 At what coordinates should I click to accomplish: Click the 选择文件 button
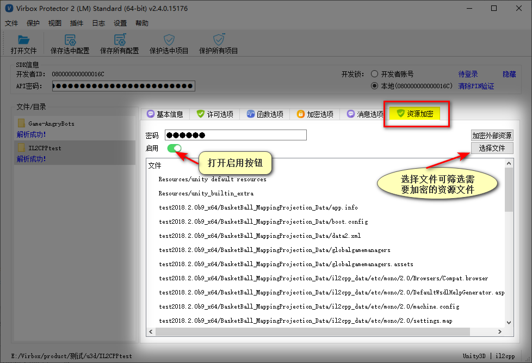(x=492, y=148)
